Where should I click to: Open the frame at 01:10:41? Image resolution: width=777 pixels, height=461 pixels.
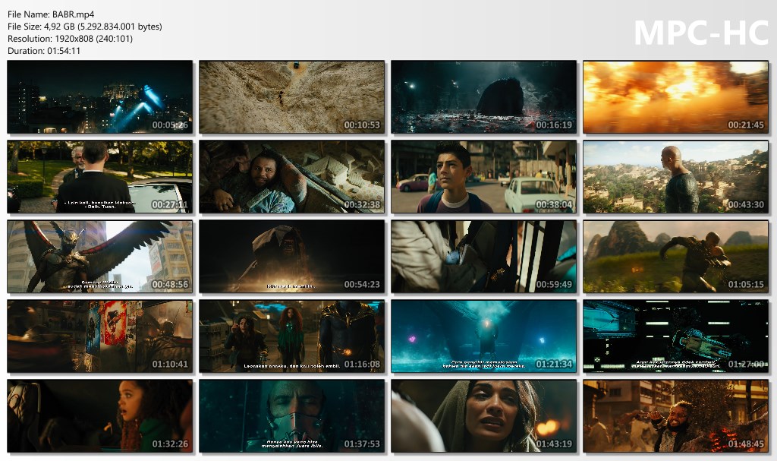[x=99, y=336]
